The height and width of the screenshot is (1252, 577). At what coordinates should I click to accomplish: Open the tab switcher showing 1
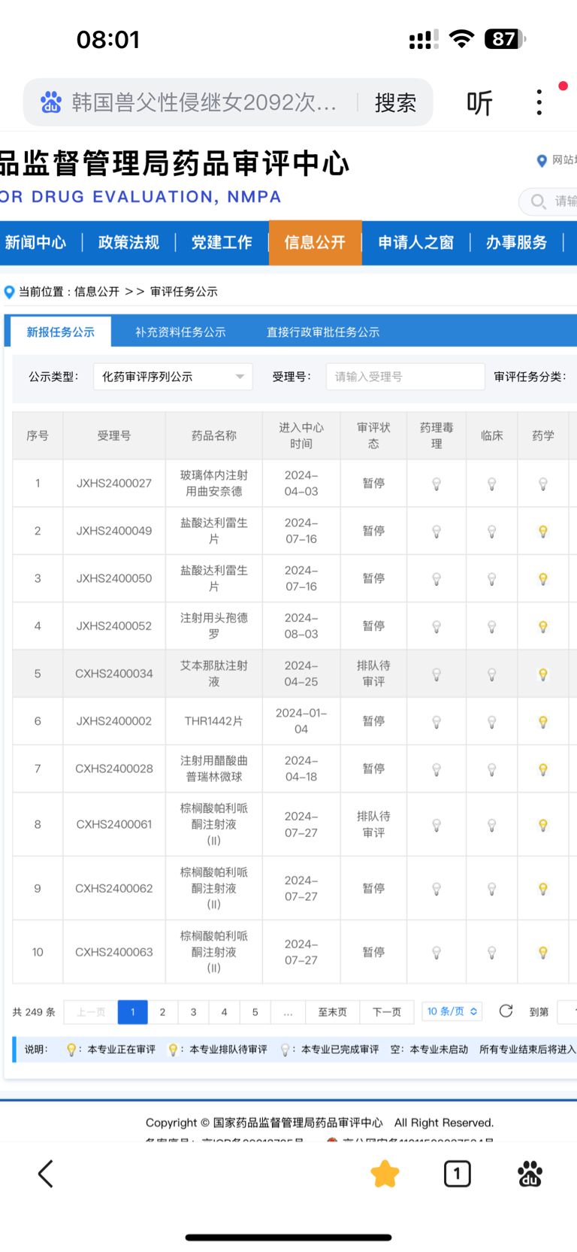point(457,1174)
